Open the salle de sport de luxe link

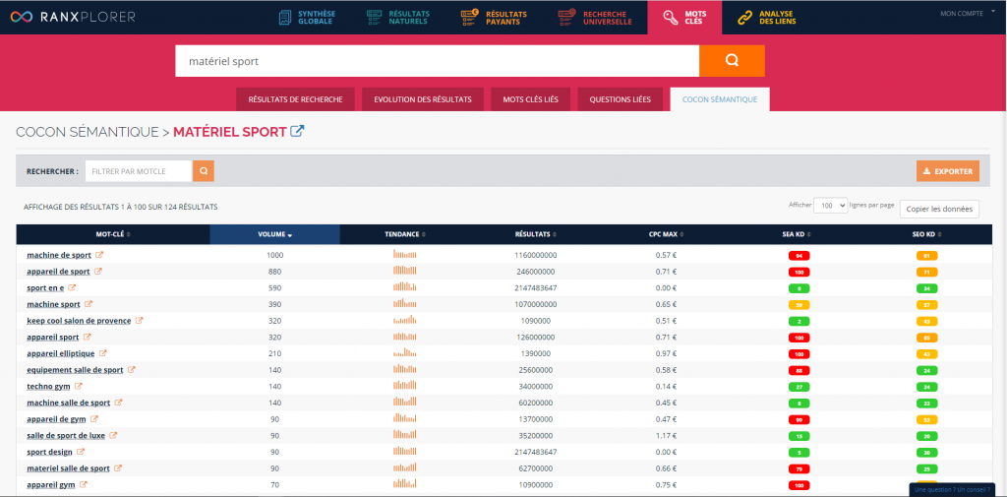66,435
